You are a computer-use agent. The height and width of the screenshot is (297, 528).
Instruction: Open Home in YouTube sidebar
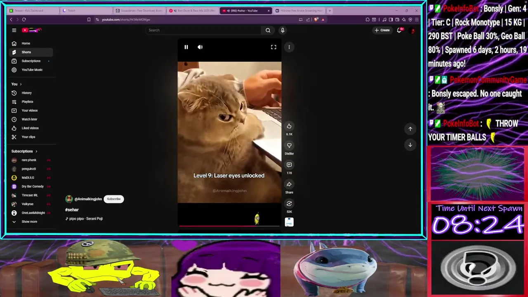tap(31, 43)
